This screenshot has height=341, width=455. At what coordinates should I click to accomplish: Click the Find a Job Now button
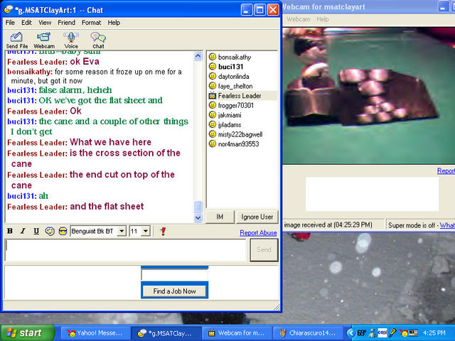(x=174, y=291)
